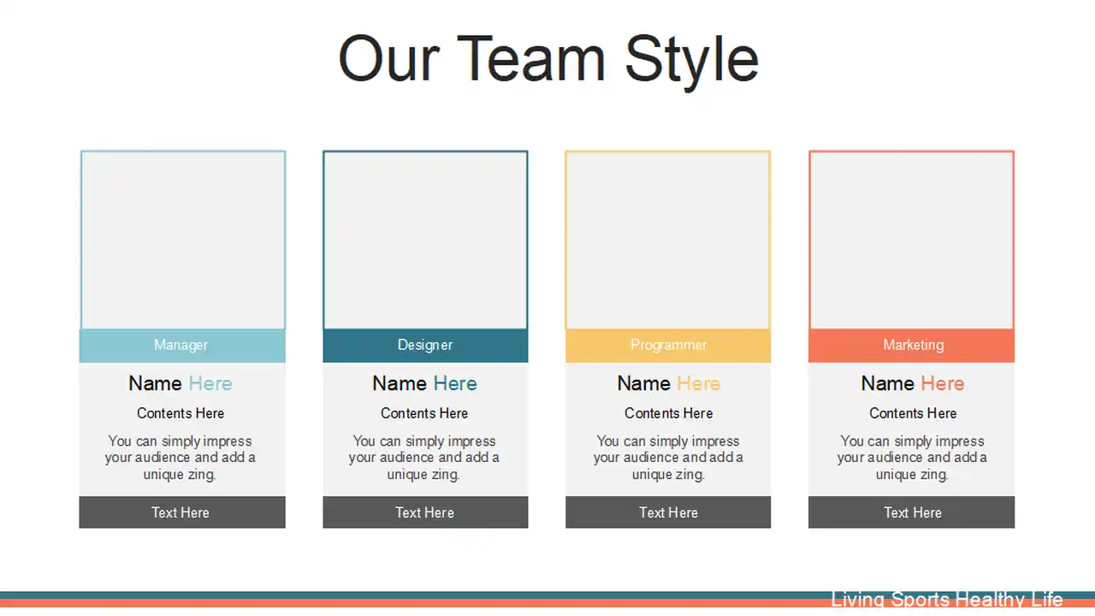
Task: Click 'Name Here' under Programmer
Action: tap(668, 383)
